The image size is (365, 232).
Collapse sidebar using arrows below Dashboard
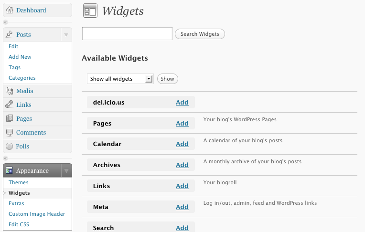(5, 22)
